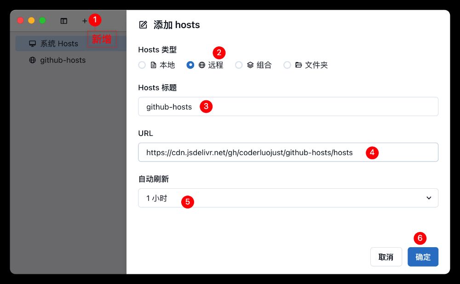This screenshot has width=460, height=284.
Task: Click the sidebar toggle icon in titlebar
Action: point(63,21)
